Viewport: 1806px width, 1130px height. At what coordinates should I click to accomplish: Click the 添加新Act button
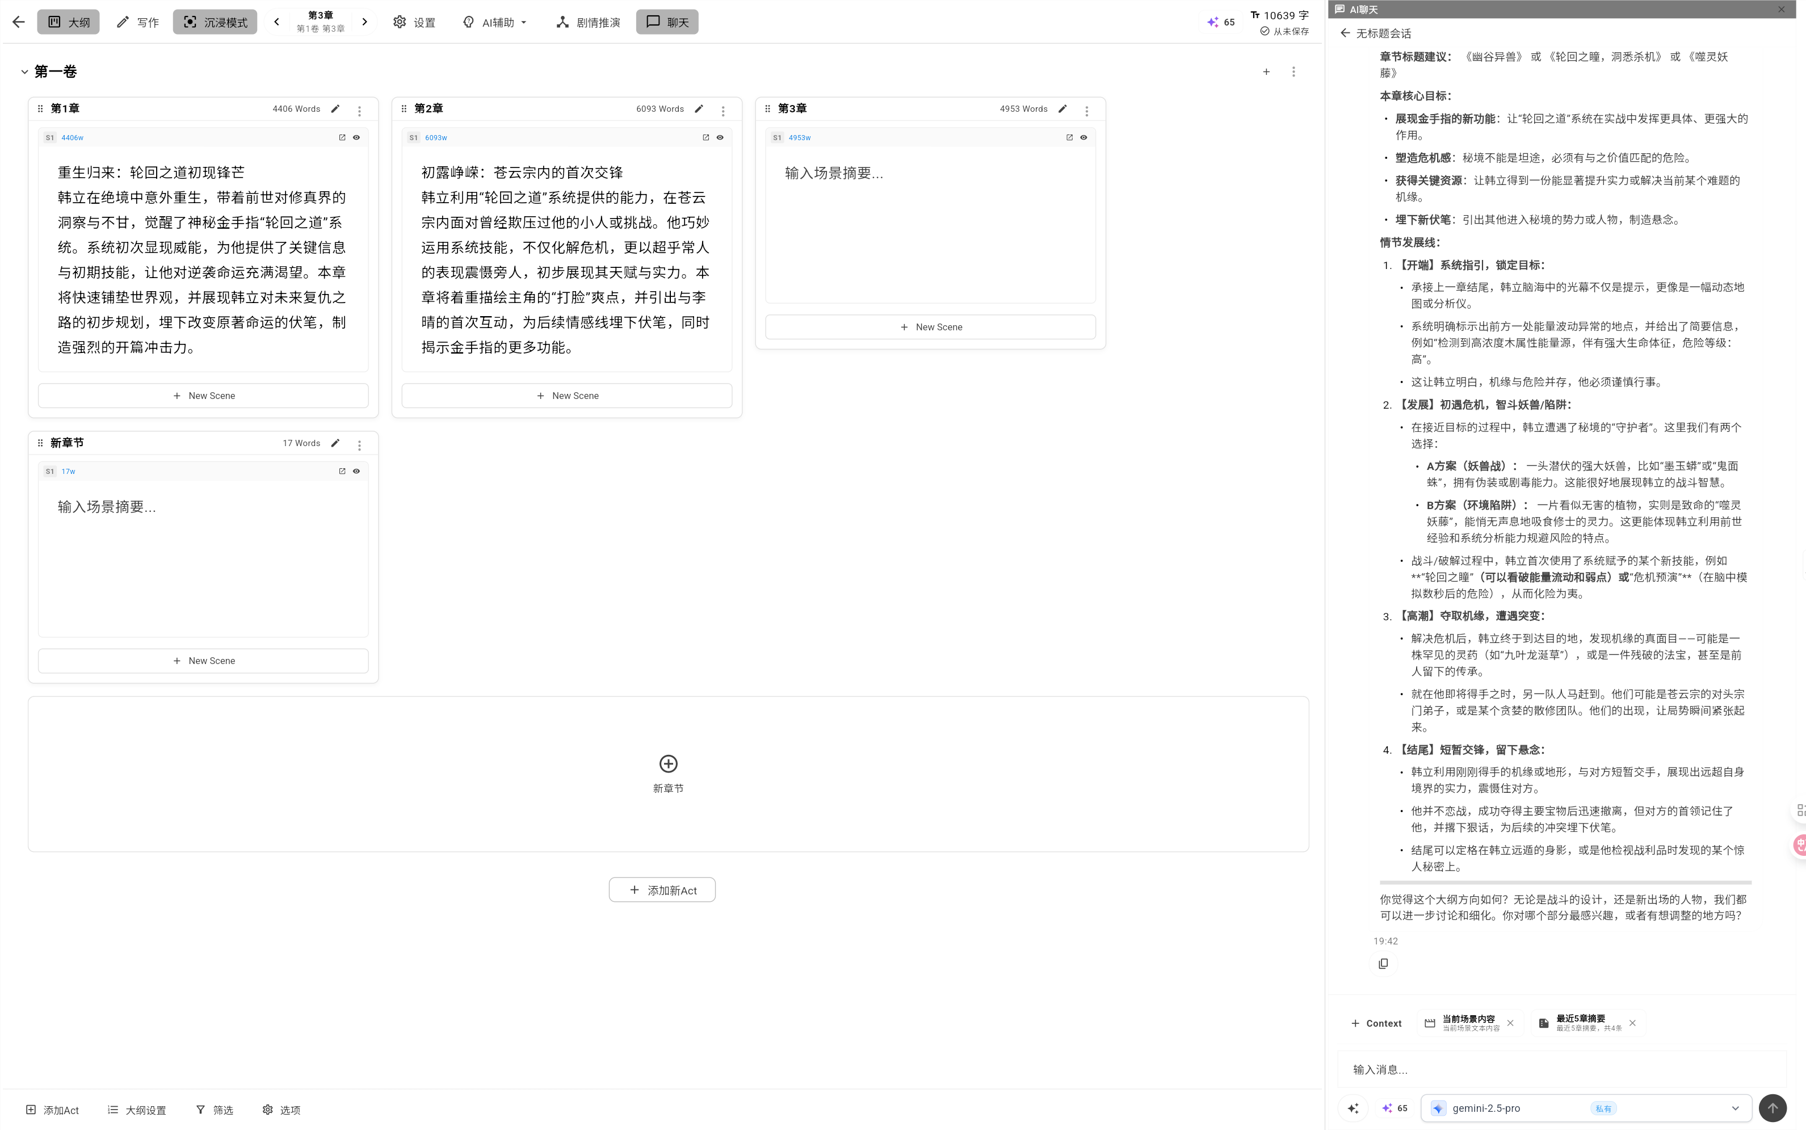point(662,890)
